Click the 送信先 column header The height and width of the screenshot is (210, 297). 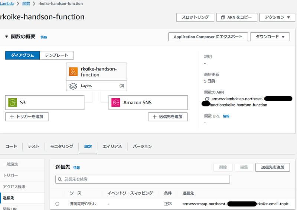188,193
